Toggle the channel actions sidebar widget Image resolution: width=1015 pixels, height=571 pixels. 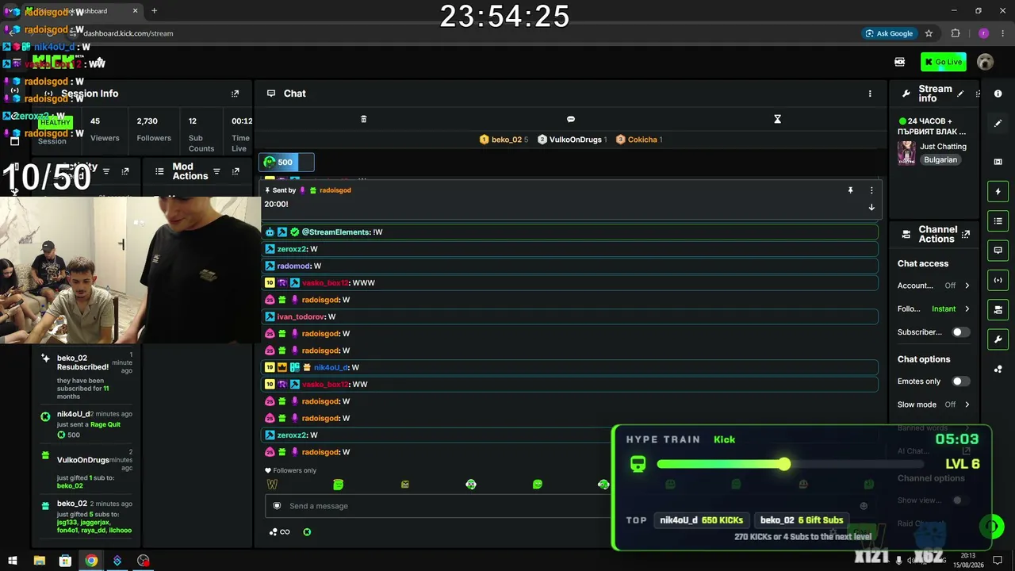tap(998, 309)
